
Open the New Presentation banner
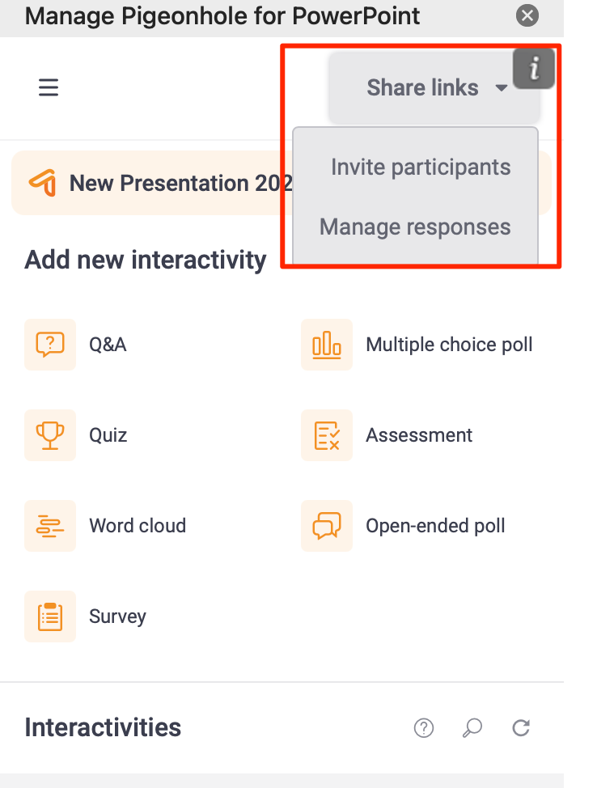click(x=154, y=184)
